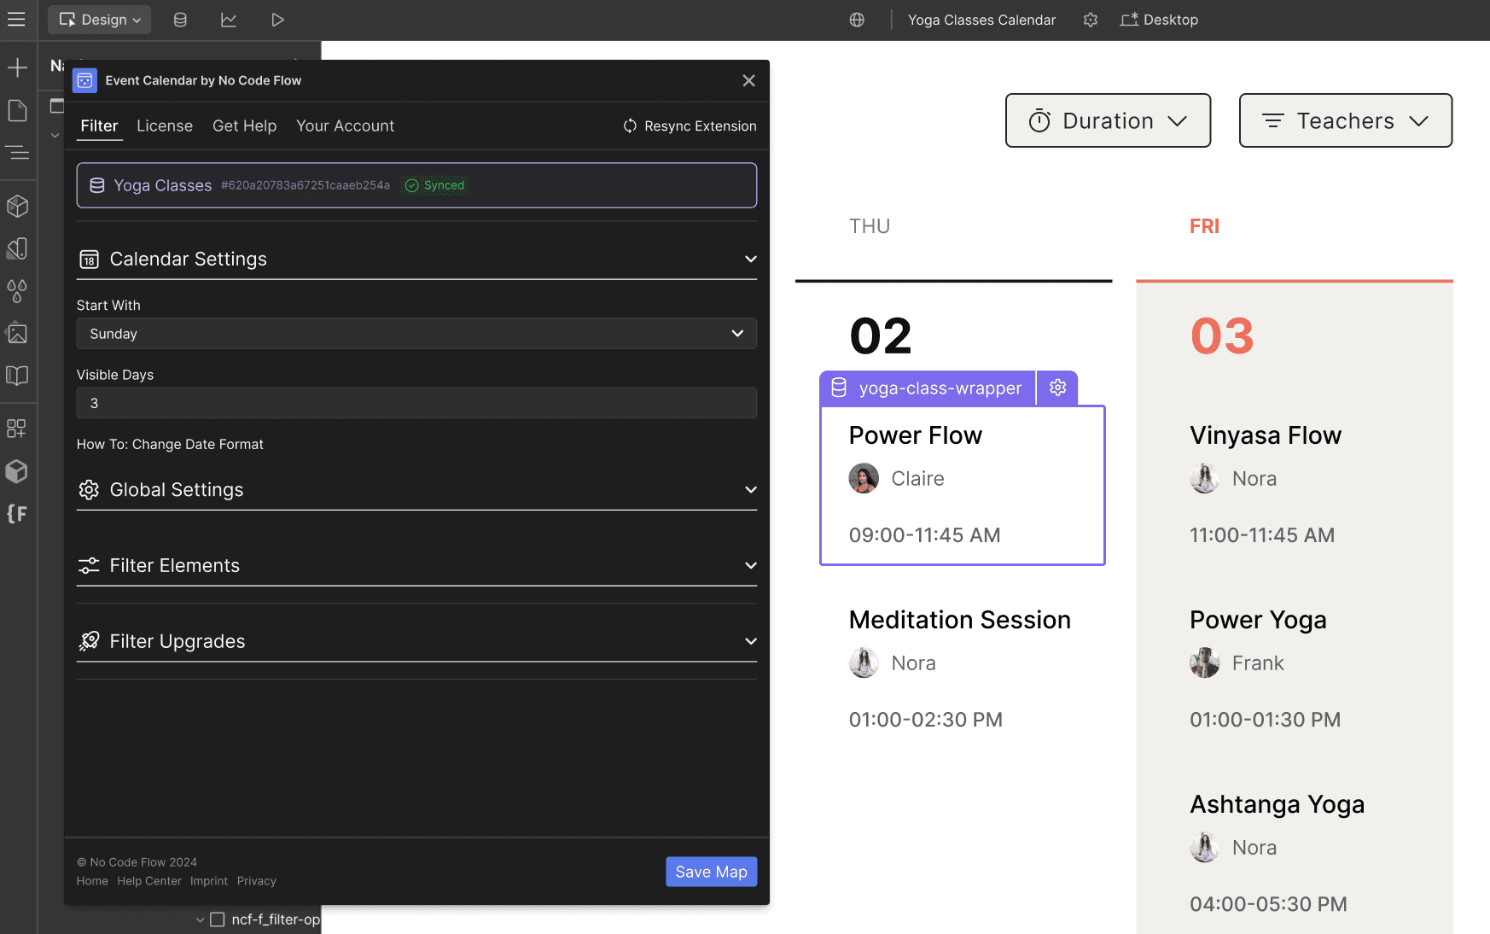The height and width of the screenshot is (934, 1490).
Task: Open the Assets panel icon
Action: (17, 333)
